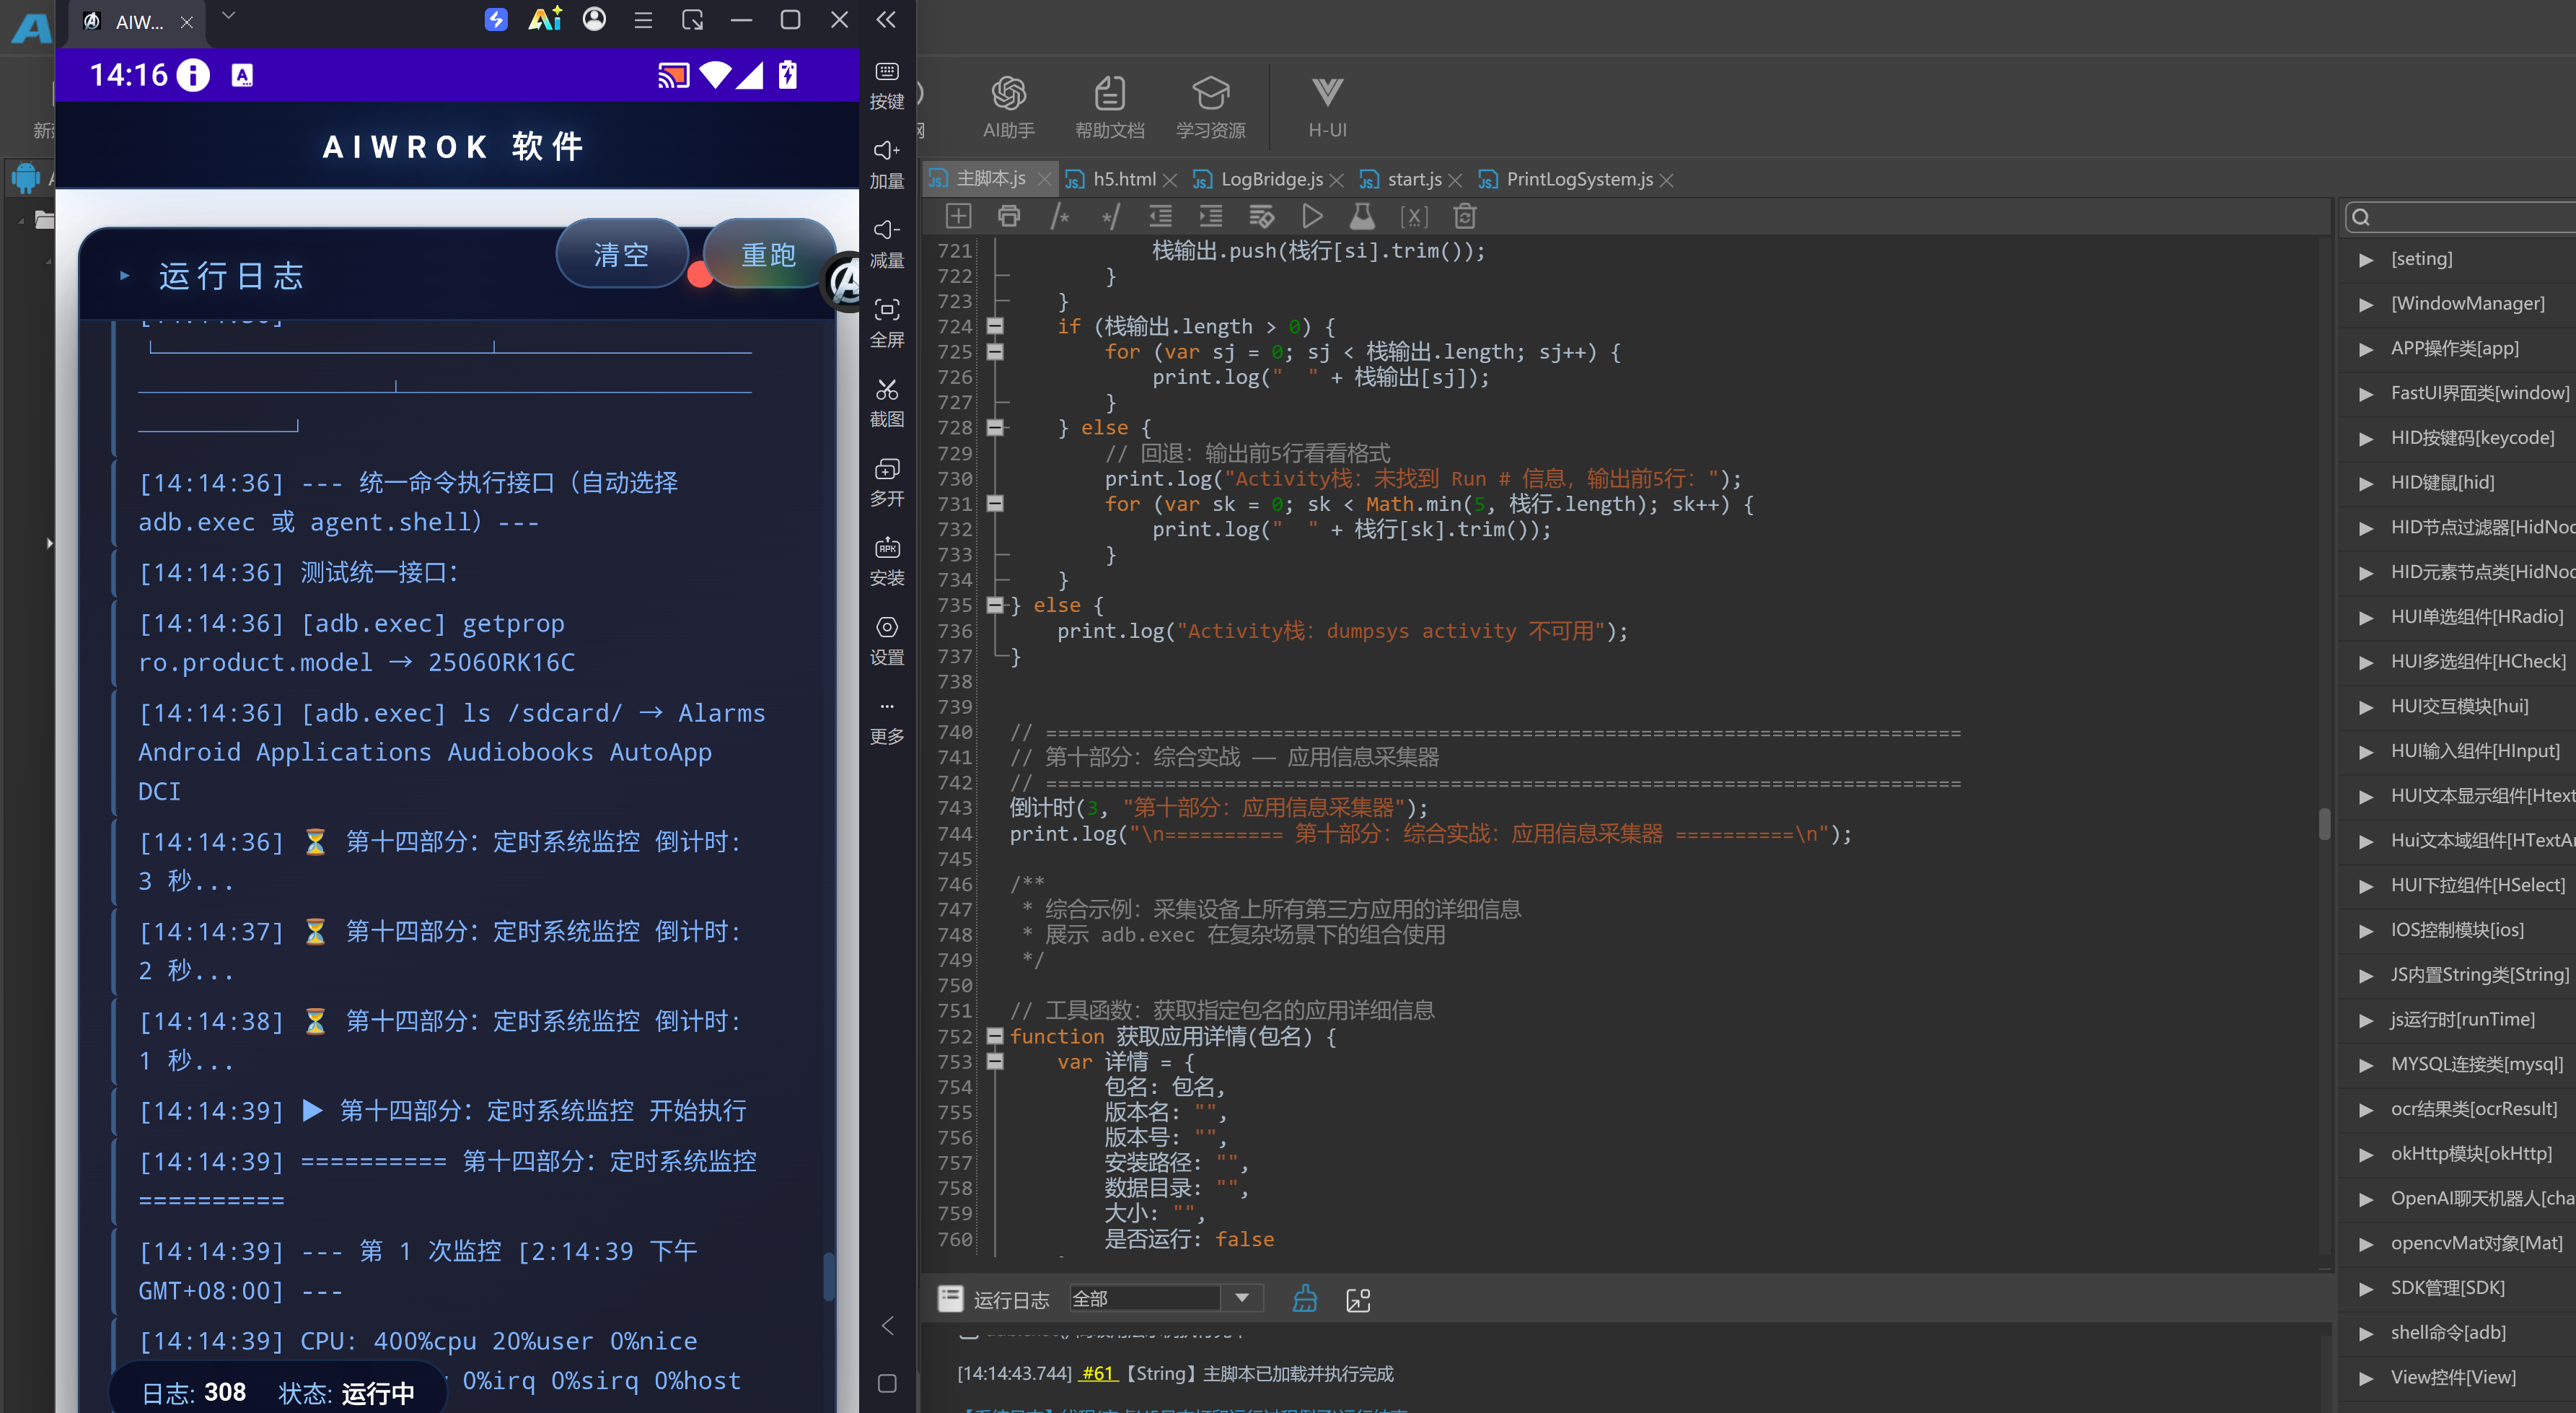Click the emulator AI sparkle icon
The height and width of the screenshot is (1413, 2576).
pos(545,19)
